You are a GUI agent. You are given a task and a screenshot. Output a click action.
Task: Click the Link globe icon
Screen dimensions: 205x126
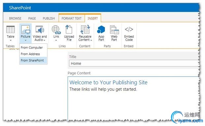56,30
